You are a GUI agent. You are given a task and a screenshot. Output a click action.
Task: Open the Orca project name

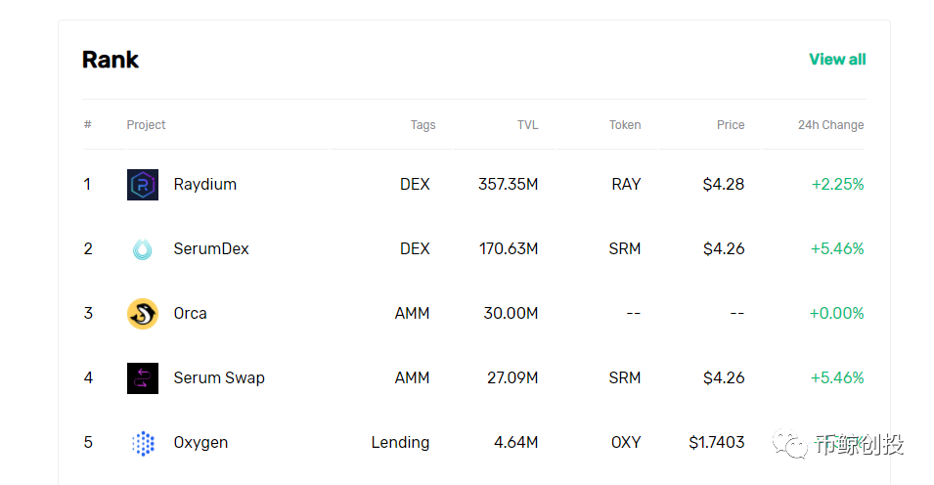click(x=190, y=314)
